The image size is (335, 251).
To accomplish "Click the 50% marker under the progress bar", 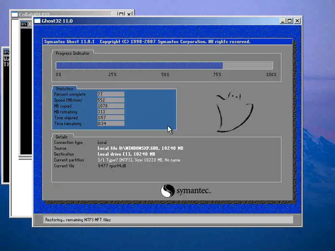I will tap(165, 74).
